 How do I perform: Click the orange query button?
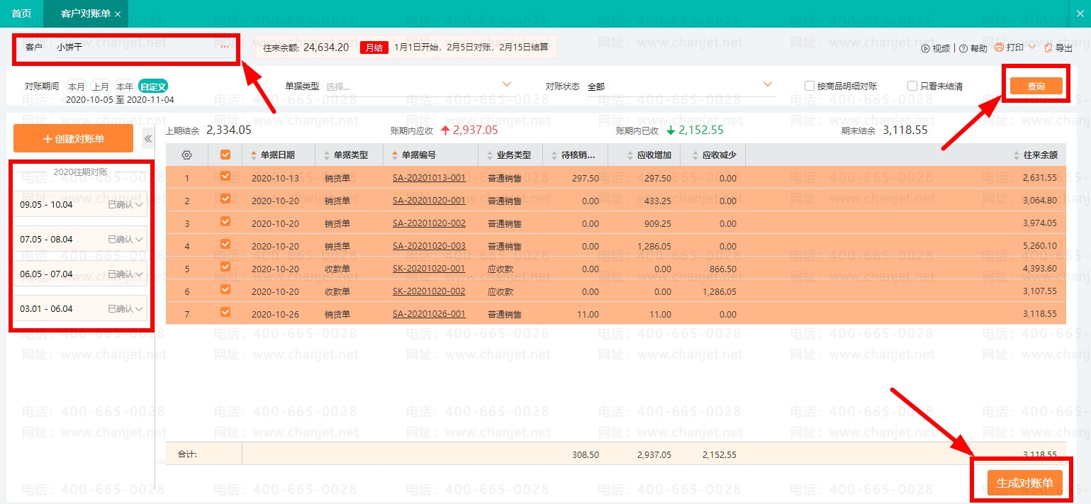[x=1036, y=86]
